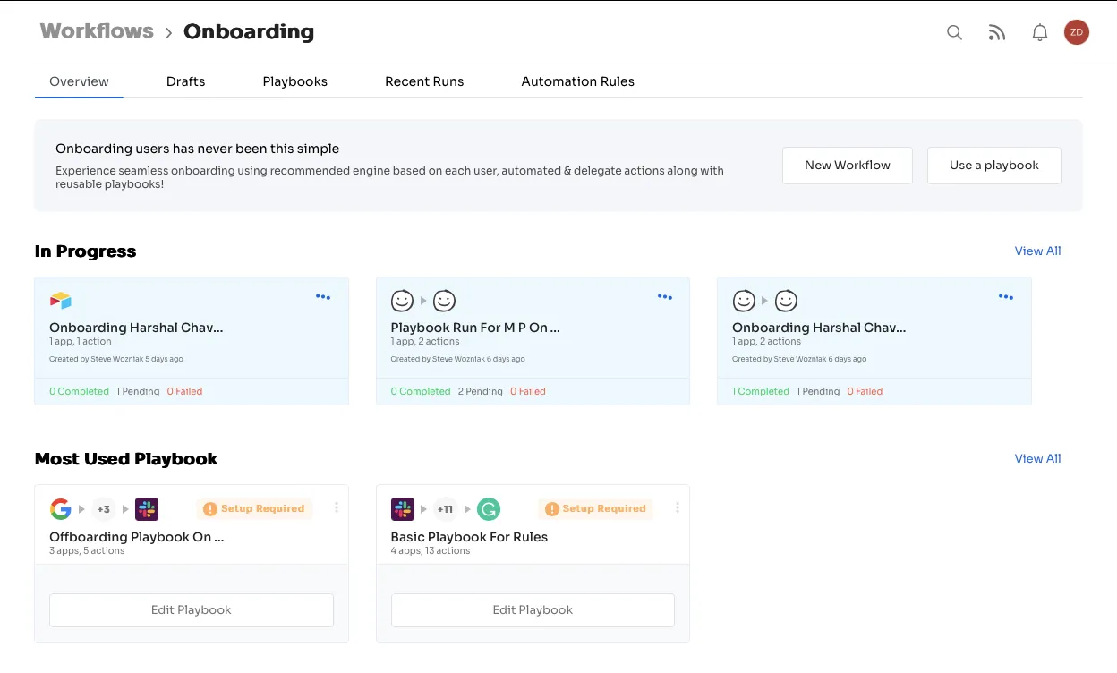The width and height of the screenshot is (1117, 673).
Task: Open vertical dots menu on Offboarding Playbook card
Action: pyautogui.click(x=337, y=507)
